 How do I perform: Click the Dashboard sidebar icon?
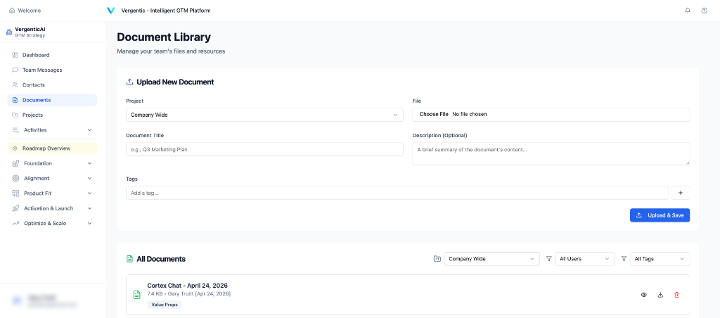[15, 55]
